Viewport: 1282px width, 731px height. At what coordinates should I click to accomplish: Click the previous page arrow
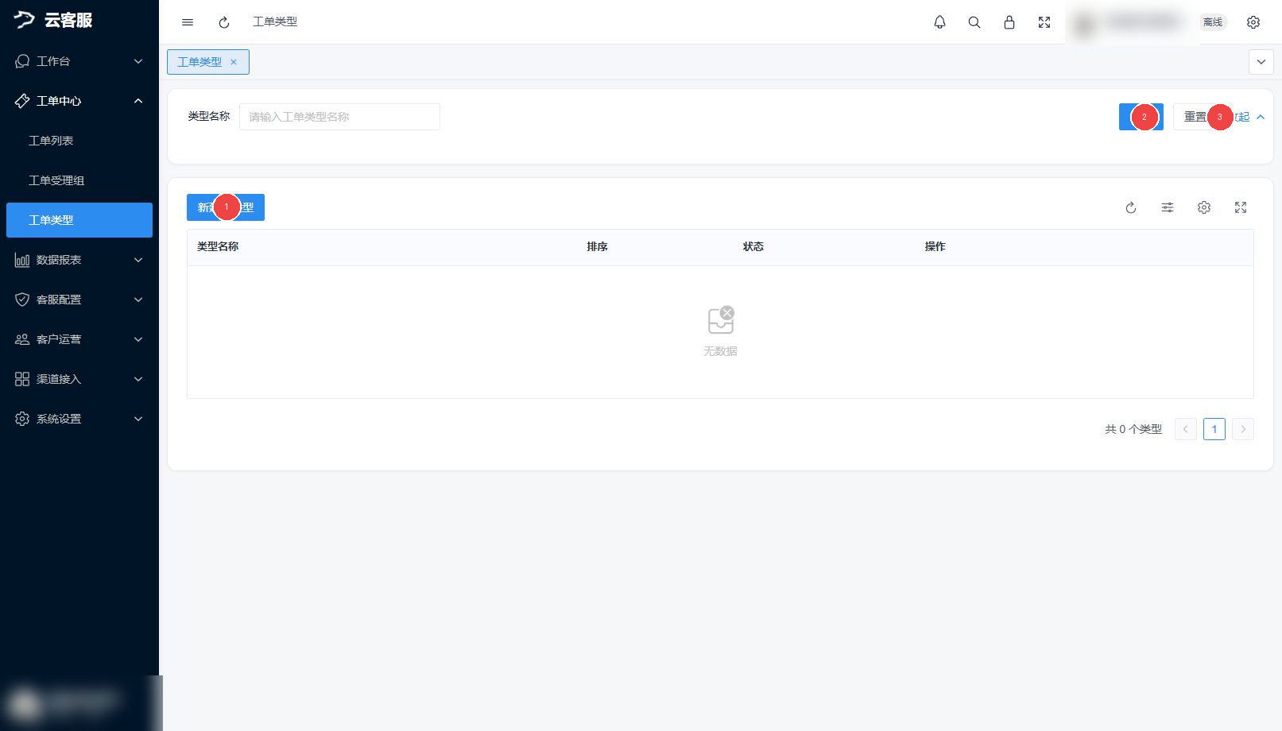[1186, 429]
